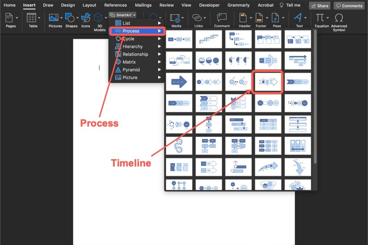
Task: Click the Tell me lightbulb icon
Action: (281, 5)
